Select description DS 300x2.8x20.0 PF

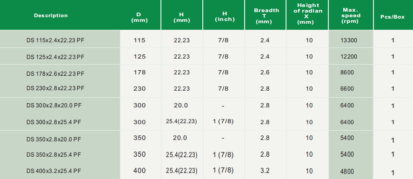[54, 106]
